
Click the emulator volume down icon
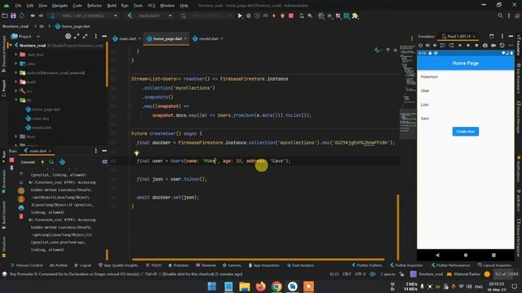pos(435,46)
